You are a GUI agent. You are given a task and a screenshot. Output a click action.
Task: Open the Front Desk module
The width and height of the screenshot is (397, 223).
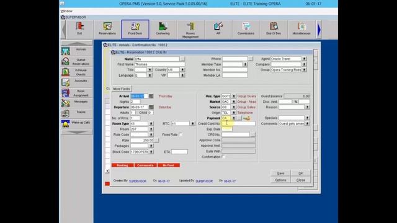(x=135, y=29)
